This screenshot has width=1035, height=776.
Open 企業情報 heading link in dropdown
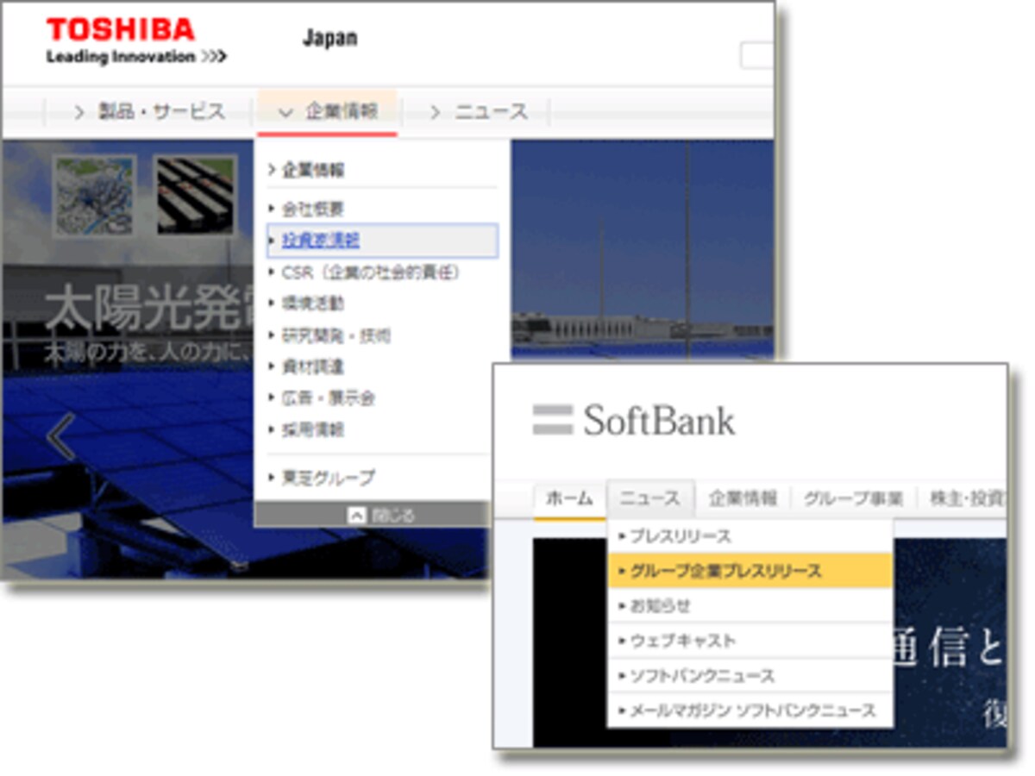(x=307, y=170)
